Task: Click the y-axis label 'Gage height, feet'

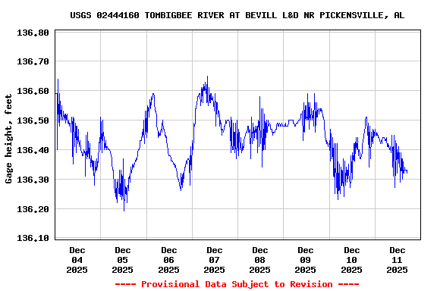Action: point(8,139)
